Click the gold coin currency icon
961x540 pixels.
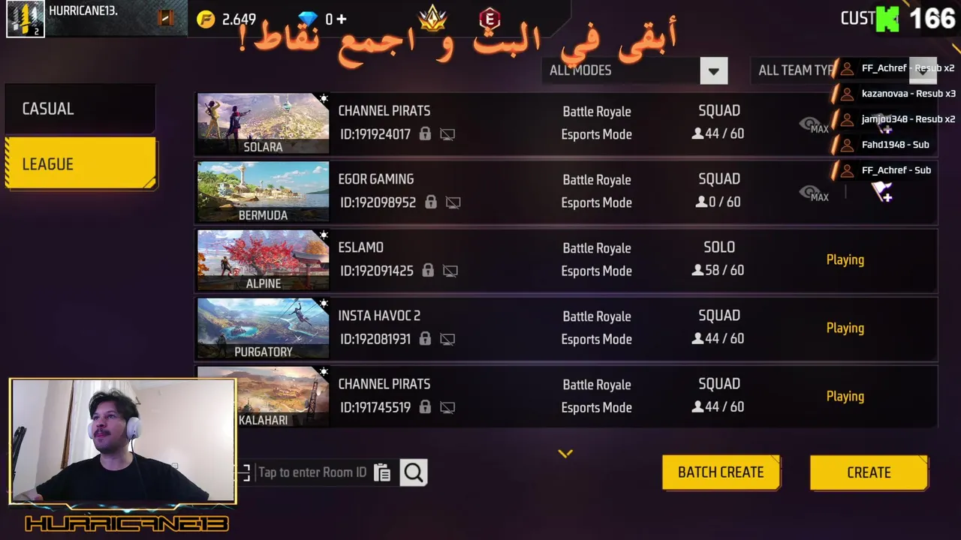[x=206, y=19]
